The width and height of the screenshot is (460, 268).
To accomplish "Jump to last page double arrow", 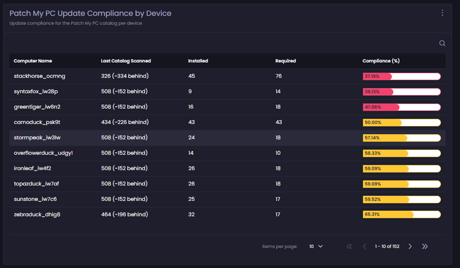I will (425, 246).
